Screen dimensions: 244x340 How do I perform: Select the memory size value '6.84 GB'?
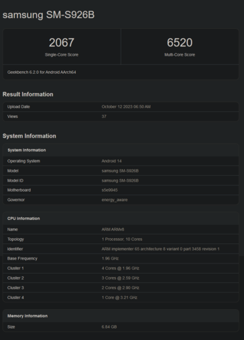(x=109, y=327)
